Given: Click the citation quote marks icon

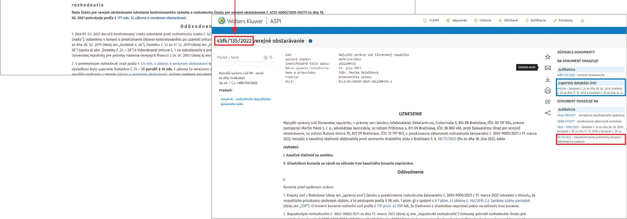Looking at the screenshot, I should point(548,102).
